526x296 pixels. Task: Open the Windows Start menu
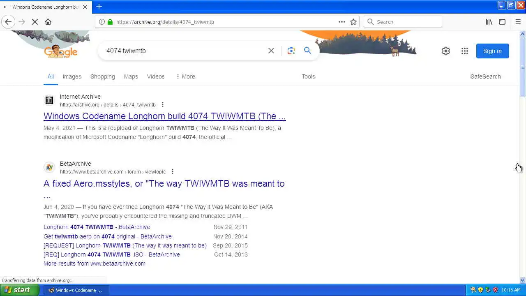click(19, 290)
